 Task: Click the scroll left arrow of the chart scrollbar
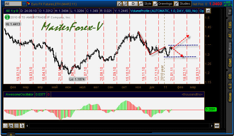coord(27,126)
